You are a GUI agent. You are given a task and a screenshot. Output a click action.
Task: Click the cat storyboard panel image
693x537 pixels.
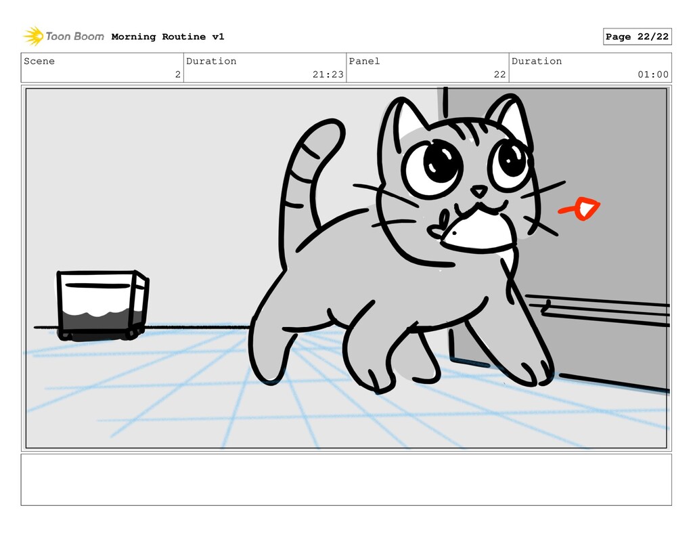[x=346, y=268]
